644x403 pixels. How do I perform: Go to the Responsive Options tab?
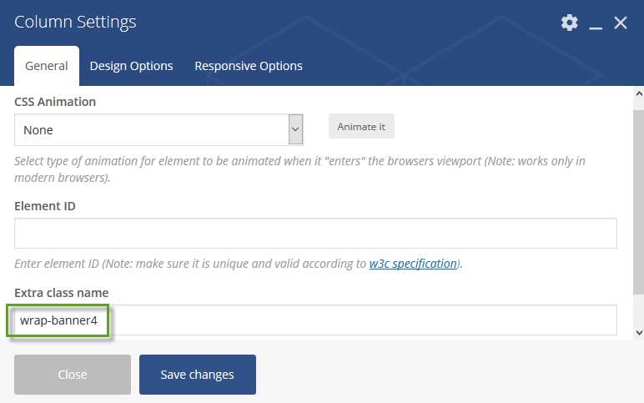tap(248, 66)
